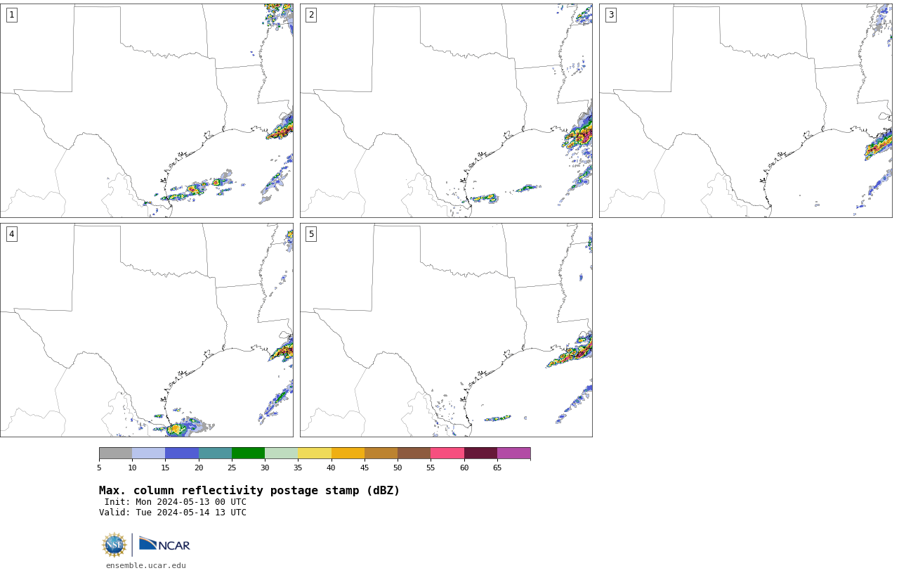Click the purple 65+ dBZ swatch
Screen dimensions: 899x573
[513, 453]
